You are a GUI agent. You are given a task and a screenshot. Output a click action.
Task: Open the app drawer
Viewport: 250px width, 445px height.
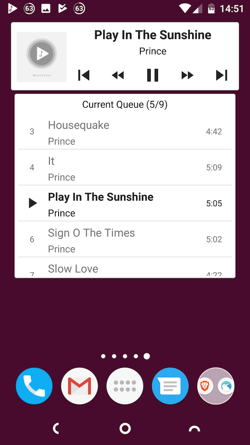(125, 386)
